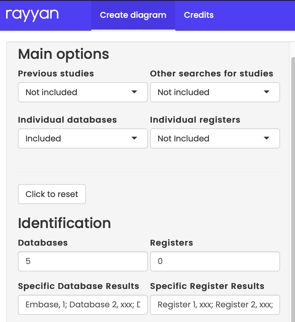Image resolution: width=295 pixels, height=322 pixels.
Task: Open the Individual databases dropdown
Action: [83, 138]
